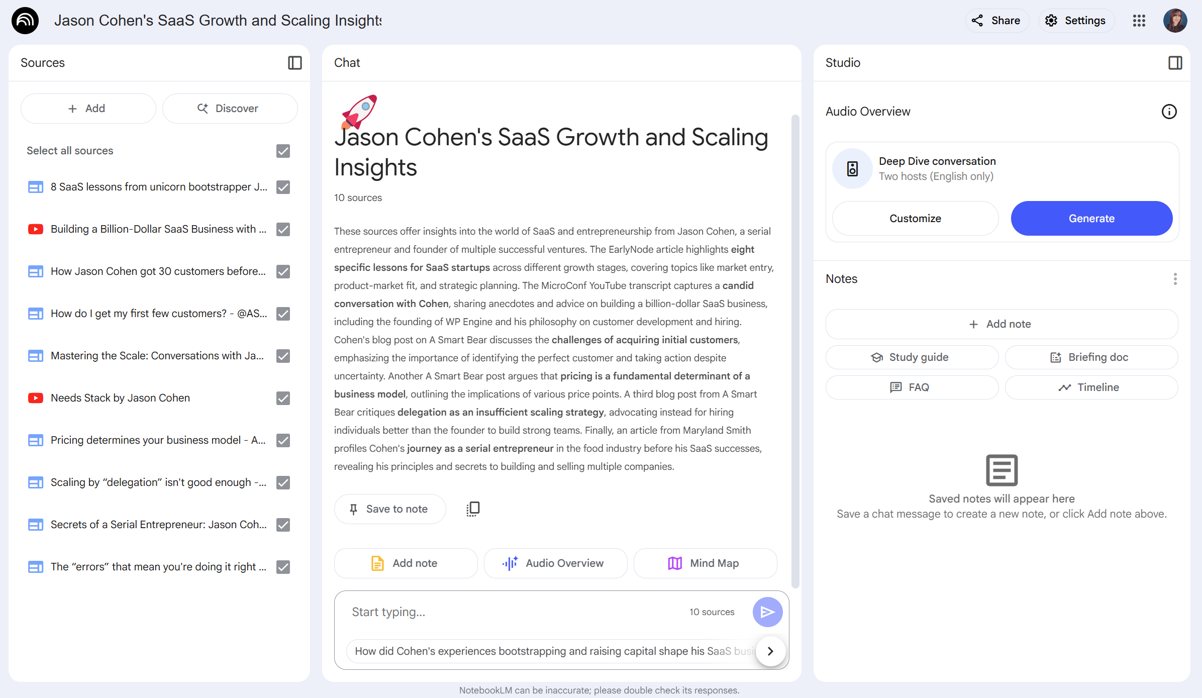Viewport: 1202px width, 698px height.
Task: Click Add note in Studio panel
Action: tap(1001, 324)
